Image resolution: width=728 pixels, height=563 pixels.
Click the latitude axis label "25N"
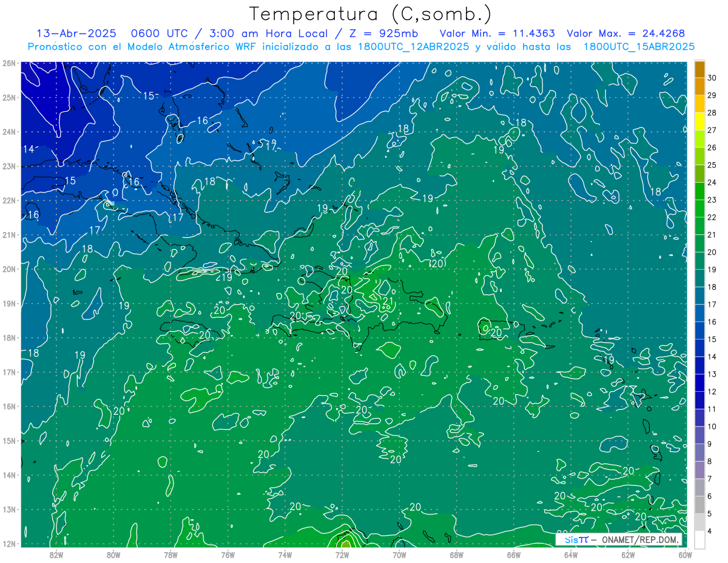[8, 97]
